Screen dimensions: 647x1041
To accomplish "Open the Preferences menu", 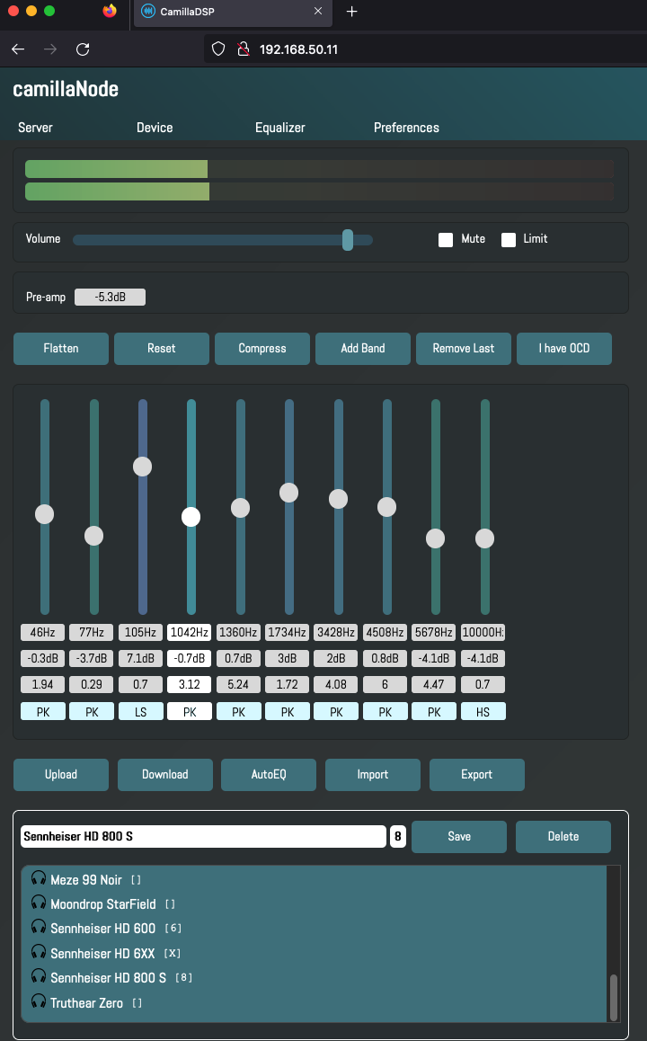I will click(406, 128).
